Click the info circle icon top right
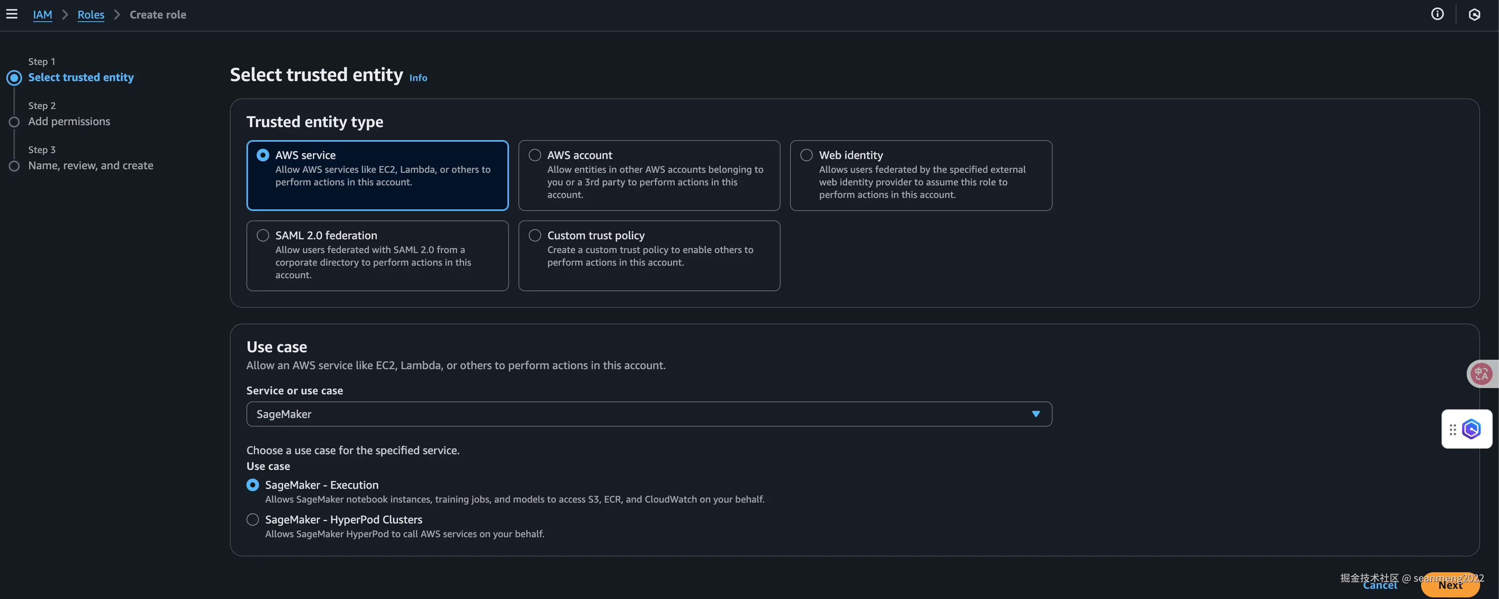This screenshot has width=1499, height=599. click(1437, 14)
